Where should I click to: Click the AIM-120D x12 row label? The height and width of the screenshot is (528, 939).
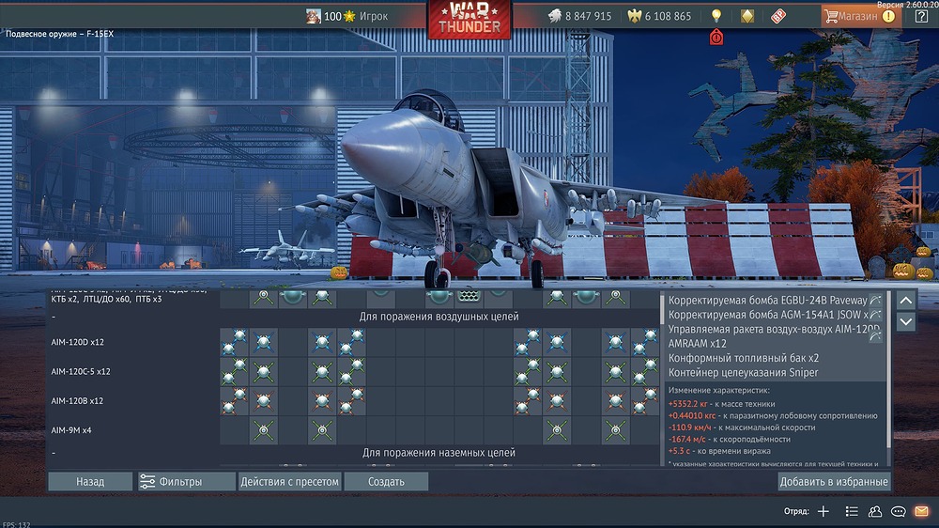click(77, 342)
